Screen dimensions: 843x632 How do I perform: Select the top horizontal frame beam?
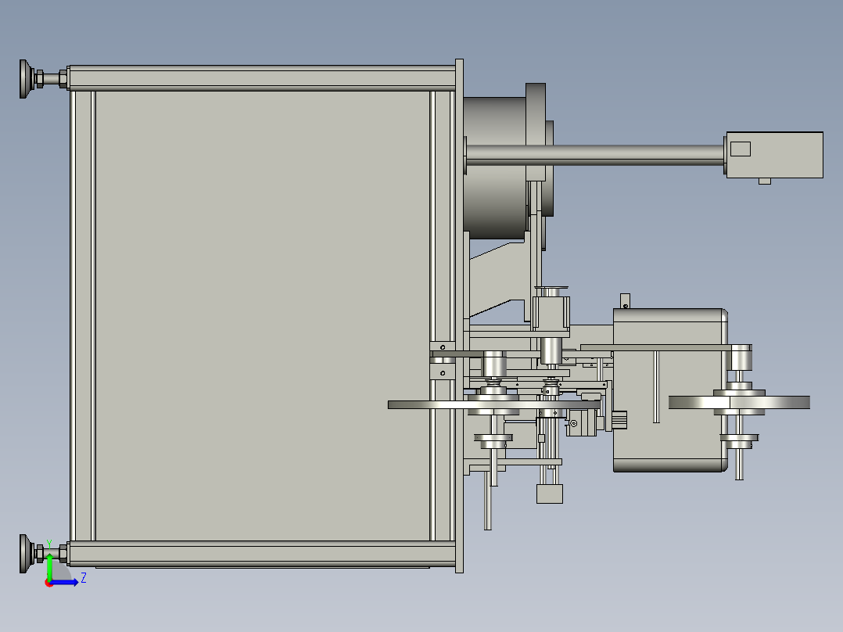(x=263, y=78)
